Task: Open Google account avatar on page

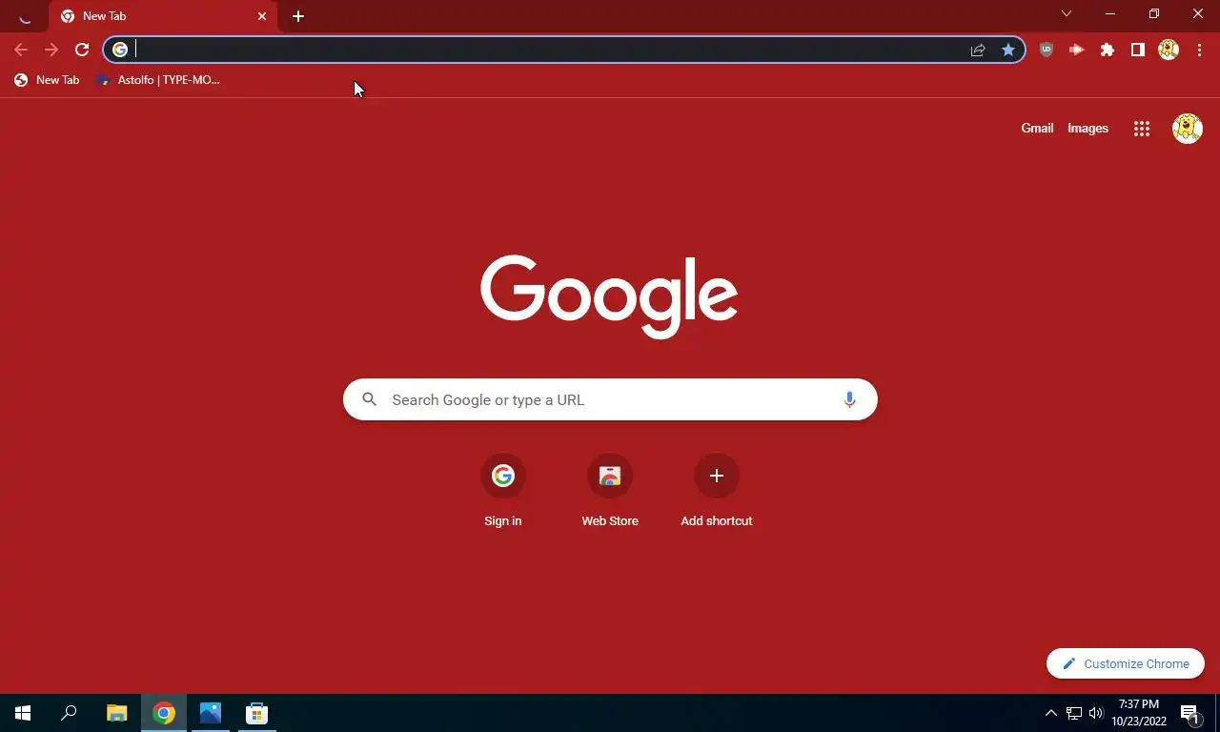Action: (x=1188, y=129)
